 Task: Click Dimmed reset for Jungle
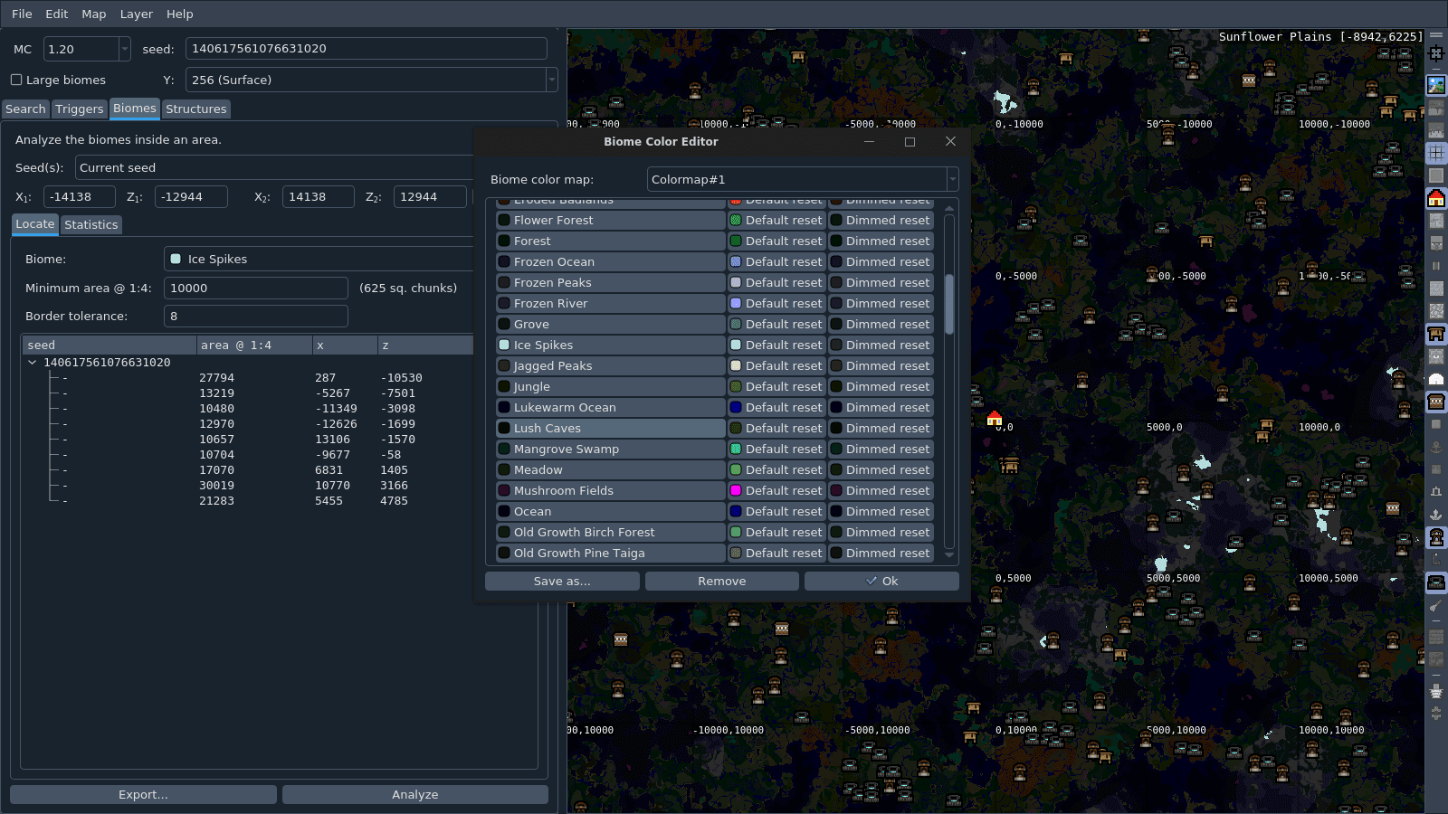tap(880, 386)
